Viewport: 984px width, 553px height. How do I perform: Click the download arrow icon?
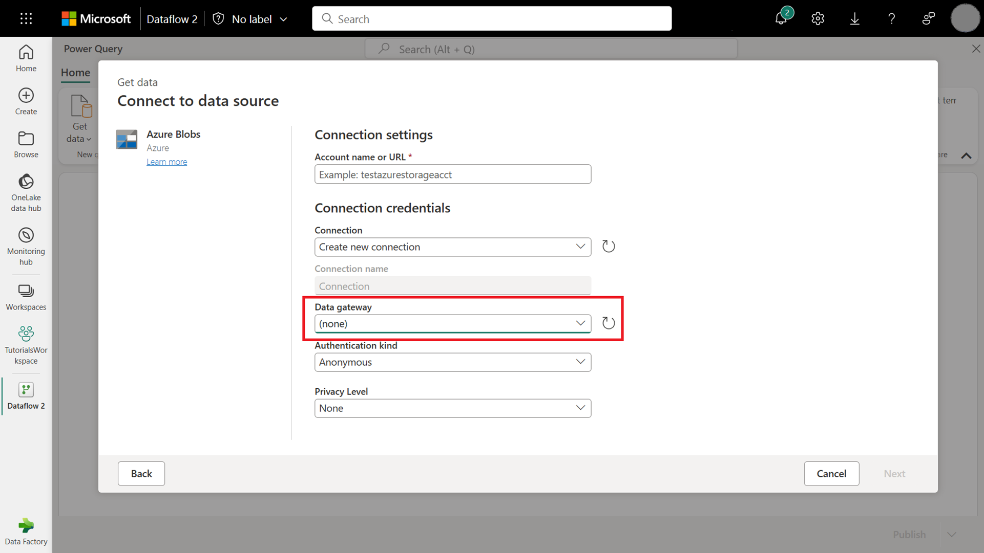point(854,19)
